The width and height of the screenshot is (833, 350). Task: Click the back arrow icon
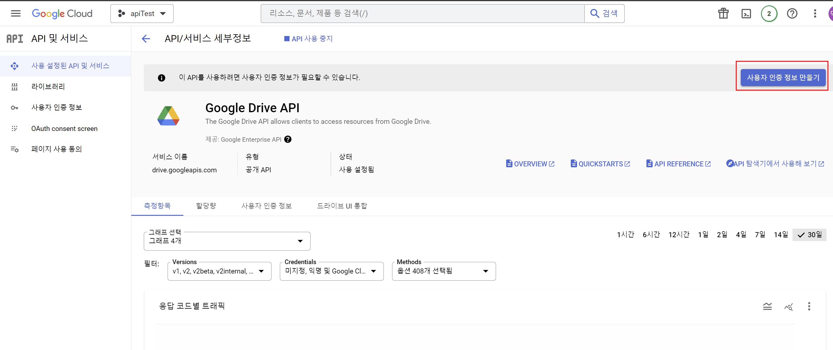click(x=146, y=39)
